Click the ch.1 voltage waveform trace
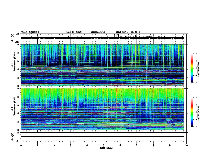 pyautogui.click(x=102, y=38)
